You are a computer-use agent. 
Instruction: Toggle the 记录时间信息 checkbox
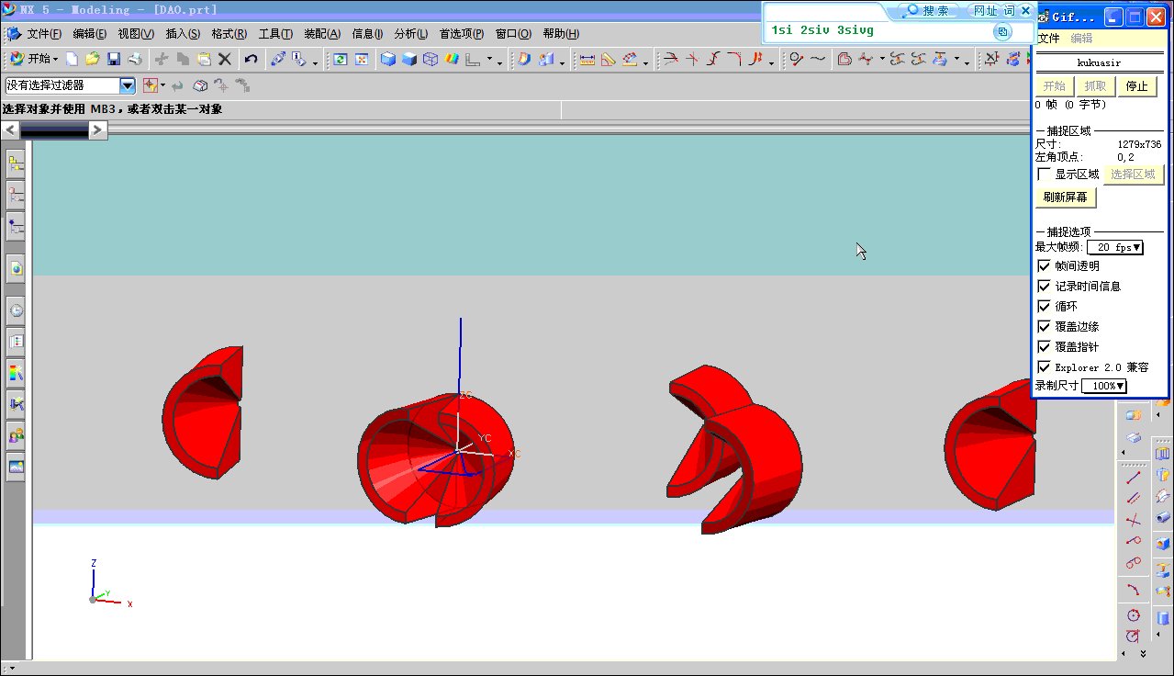[1044, 286]
